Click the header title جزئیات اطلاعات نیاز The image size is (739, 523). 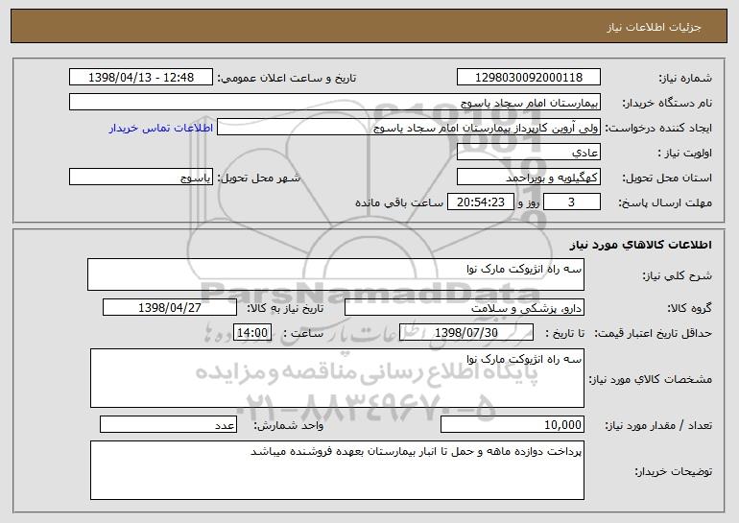654,27
